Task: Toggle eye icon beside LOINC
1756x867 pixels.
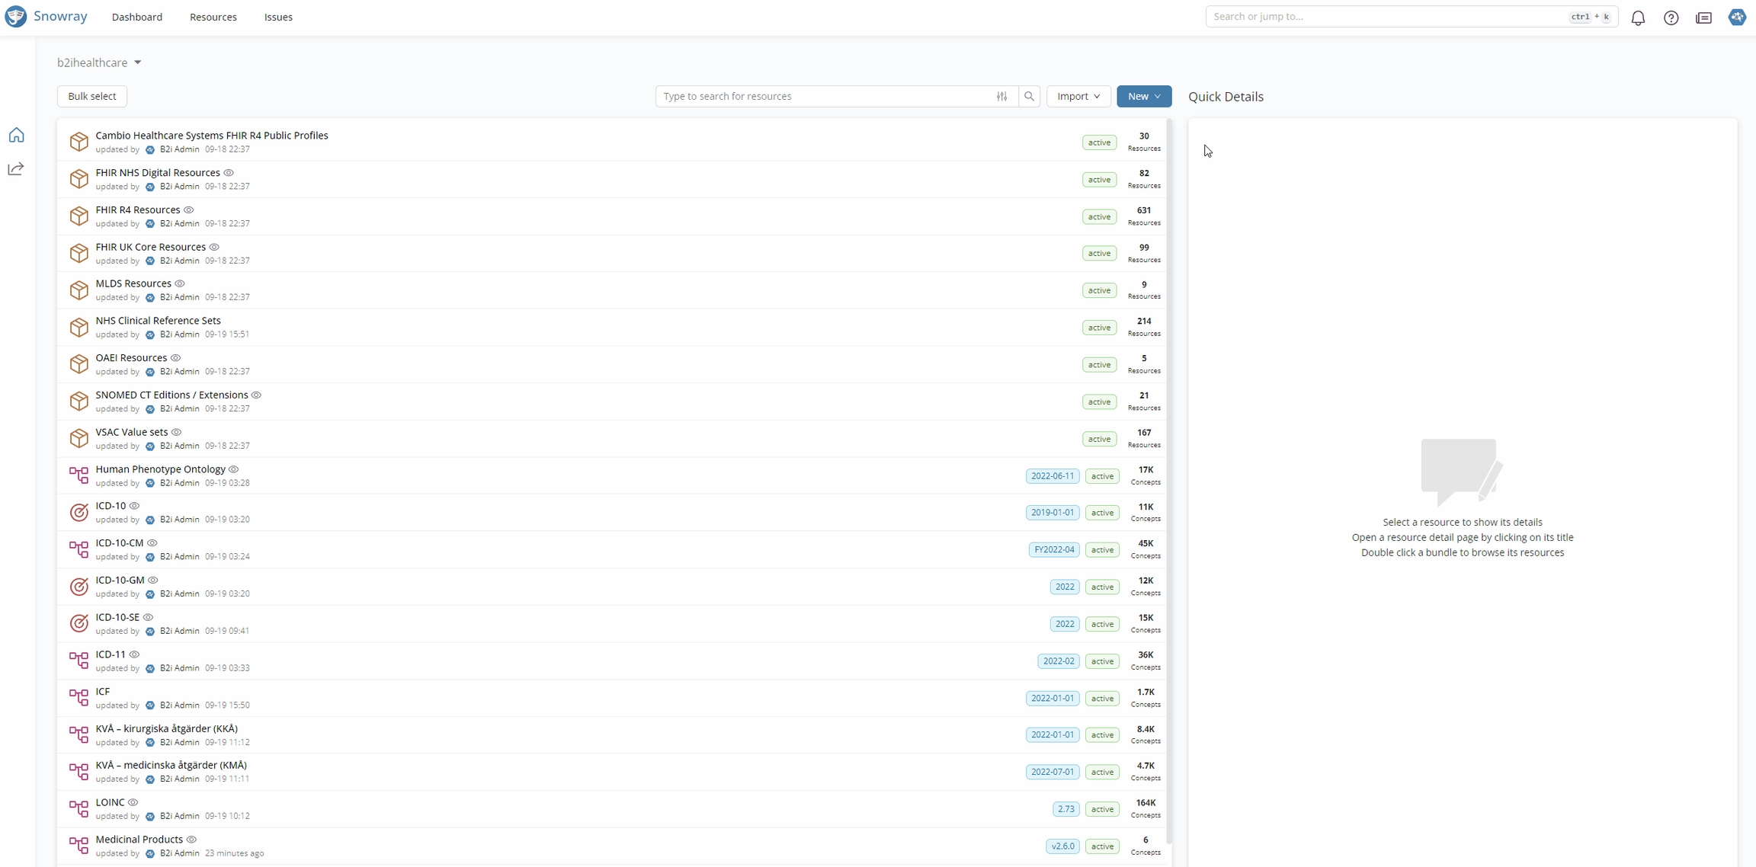Action: point(133,802)
